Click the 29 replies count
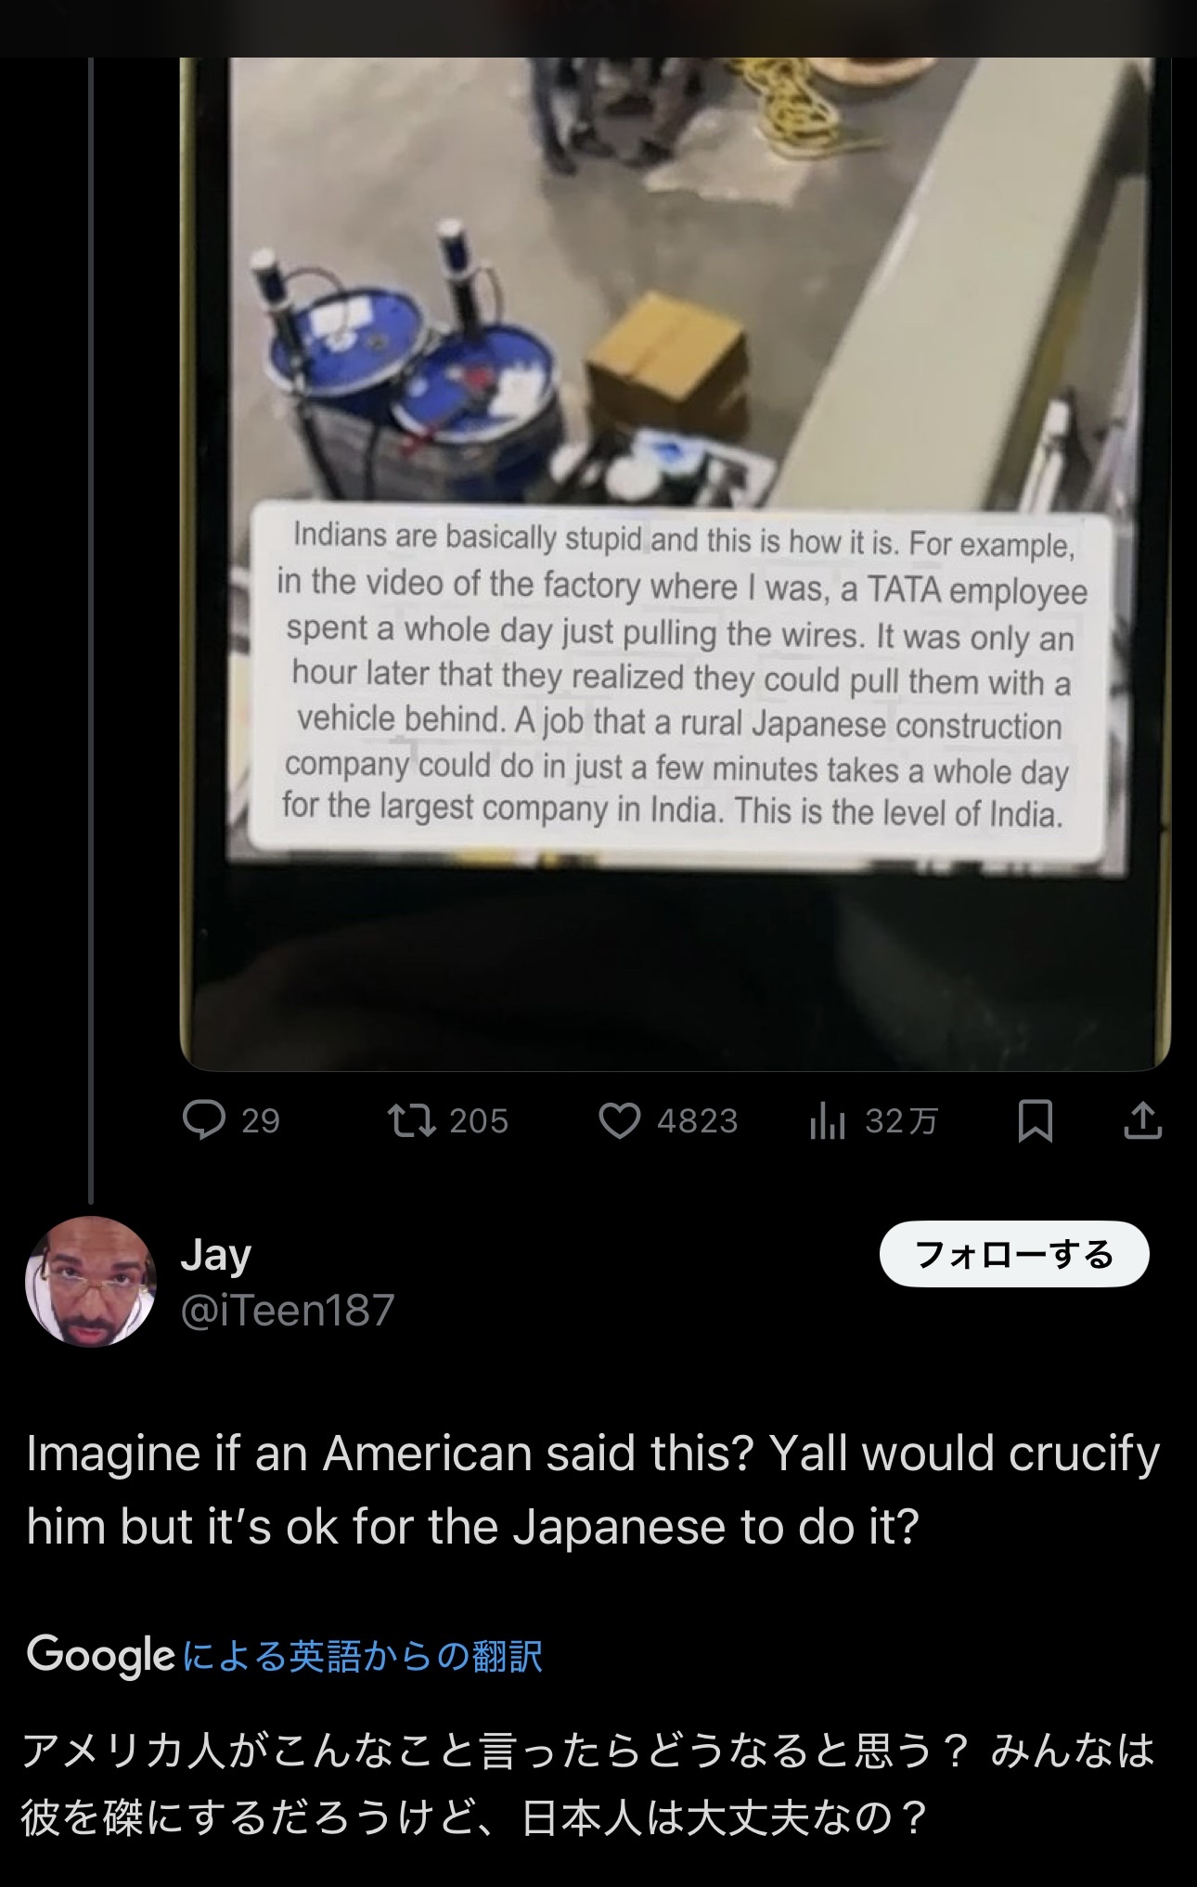 pyautogui.click(x=261, y=1121)
